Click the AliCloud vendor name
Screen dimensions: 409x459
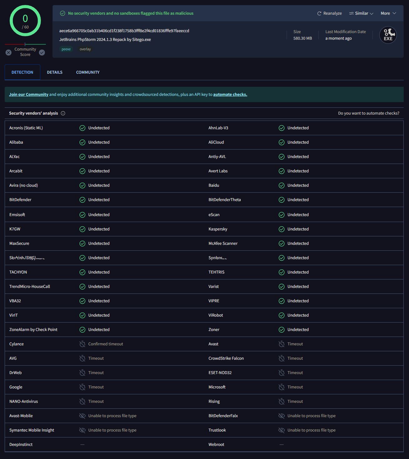(x=216, y=142)
